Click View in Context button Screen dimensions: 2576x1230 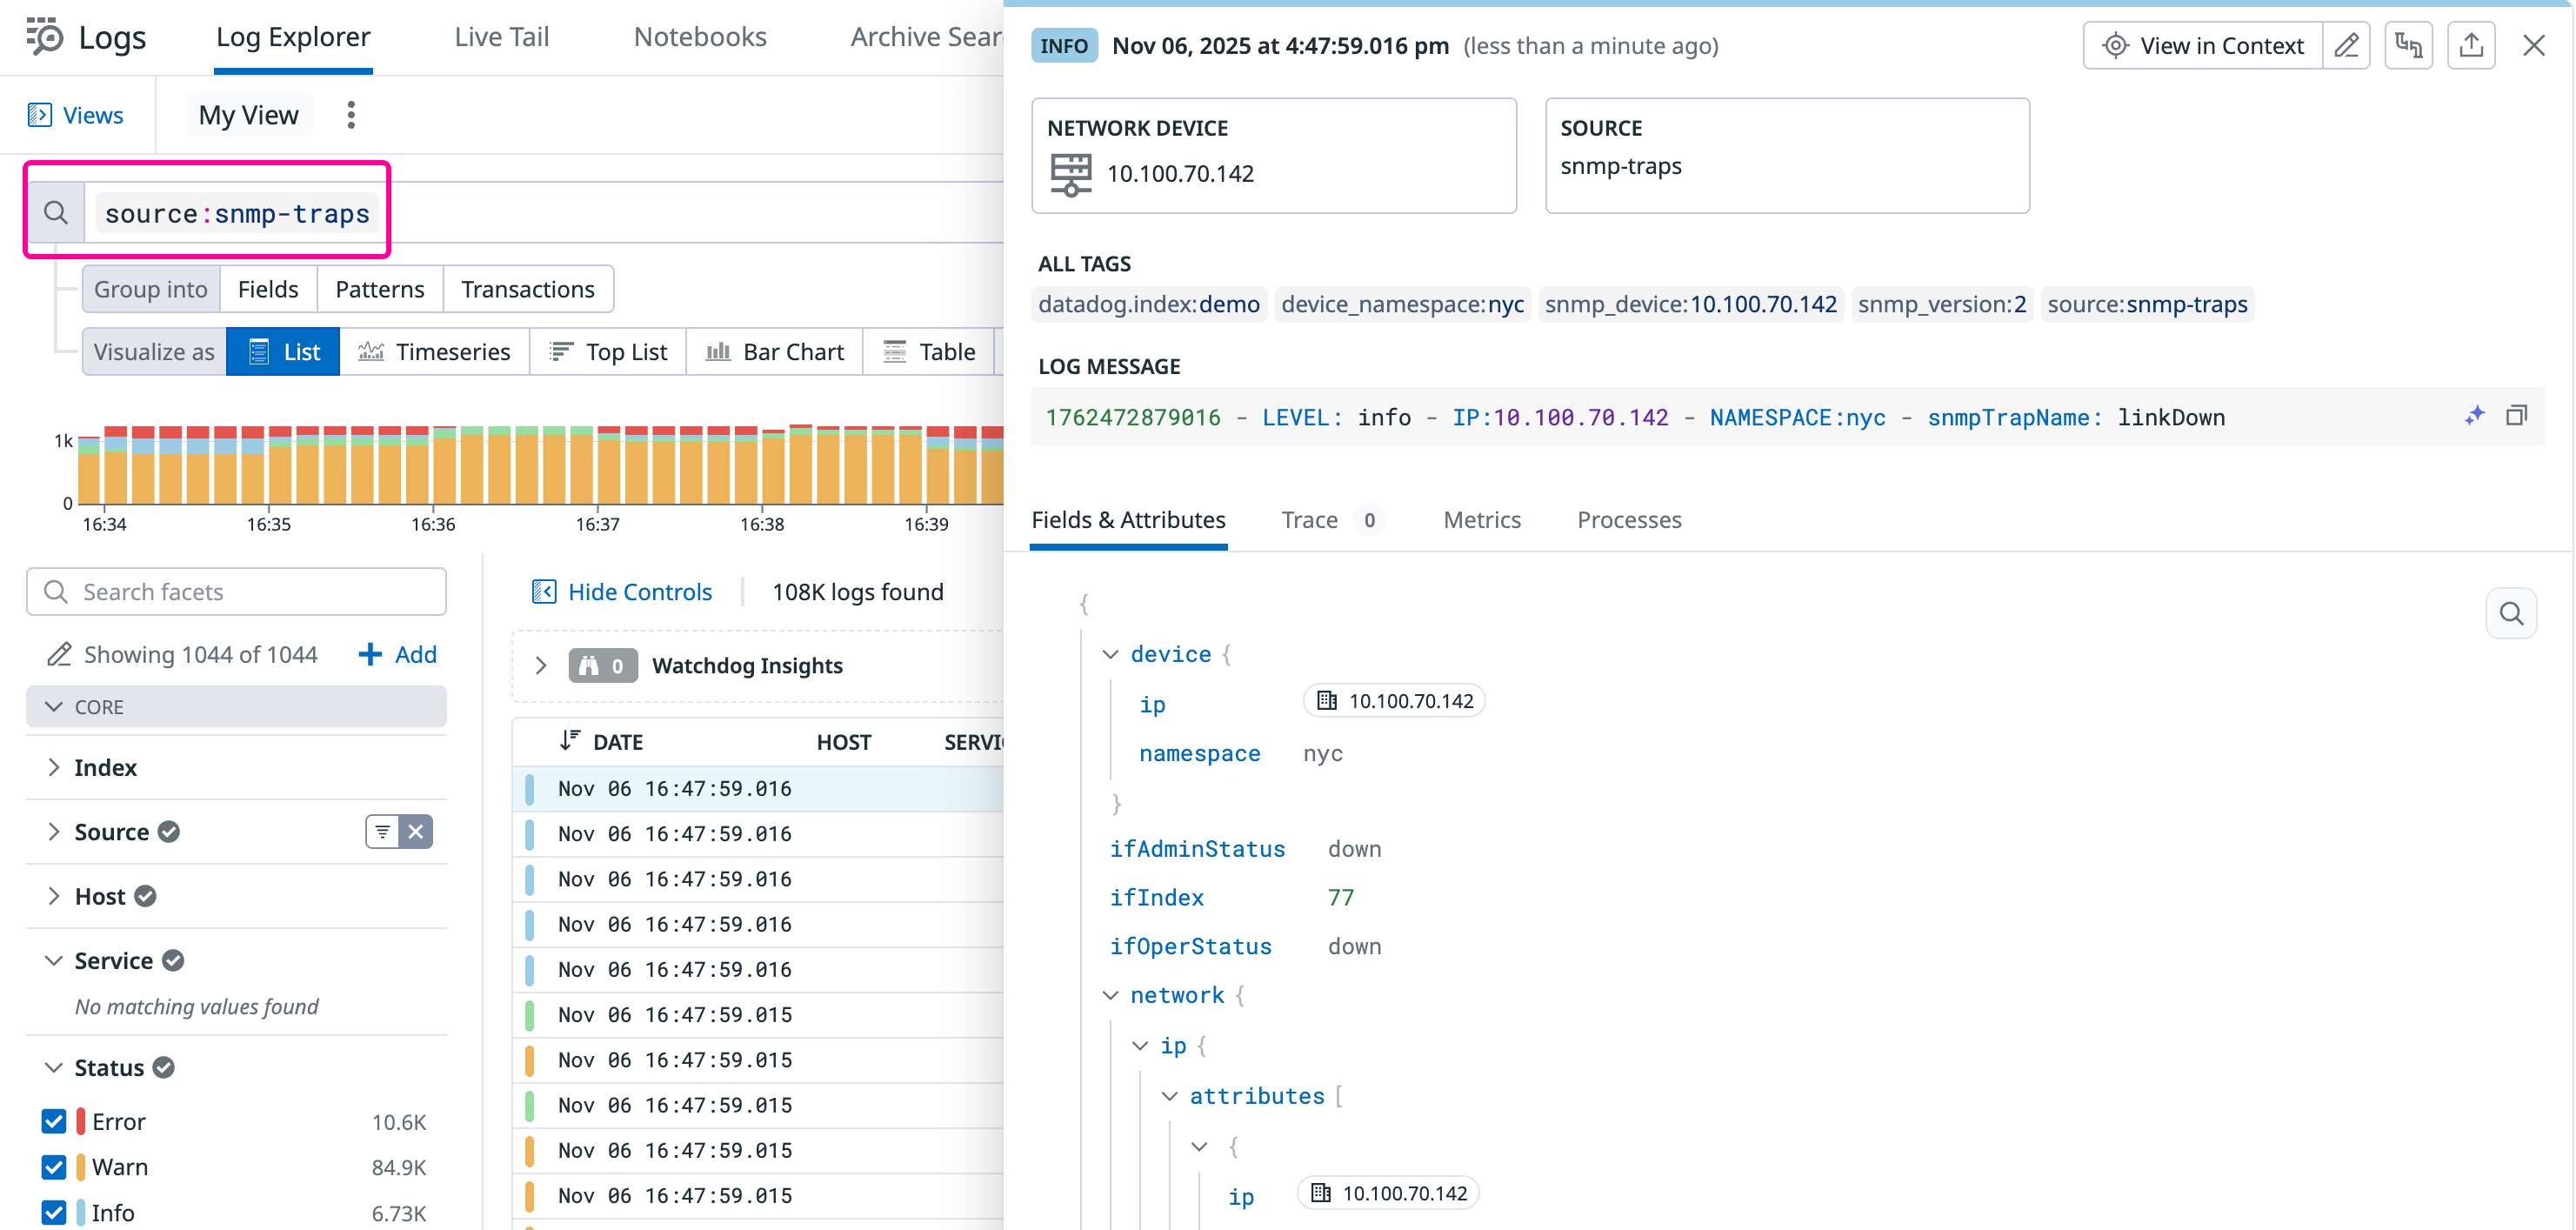point(2202,46)
